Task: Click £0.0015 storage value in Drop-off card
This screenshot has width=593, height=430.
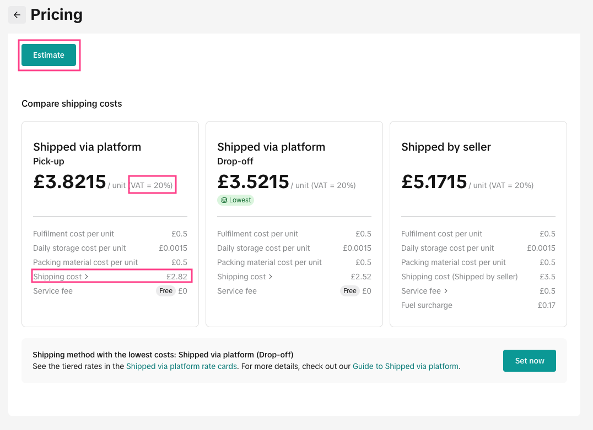Action: pos(357,248)
